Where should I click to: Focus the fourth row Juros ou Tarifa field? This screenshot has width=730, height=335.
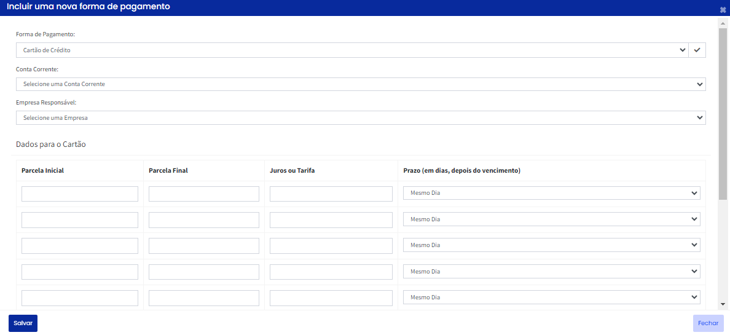(x=331, y=272)
